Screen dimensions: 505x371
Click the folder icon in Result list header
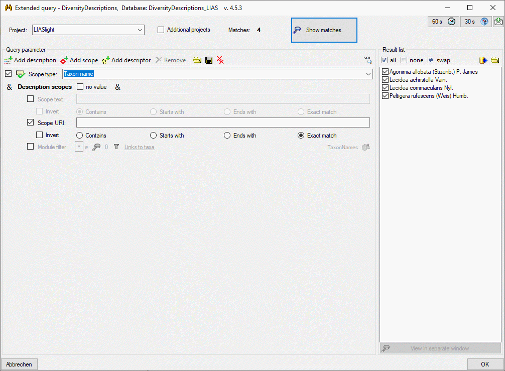(495, 60)
